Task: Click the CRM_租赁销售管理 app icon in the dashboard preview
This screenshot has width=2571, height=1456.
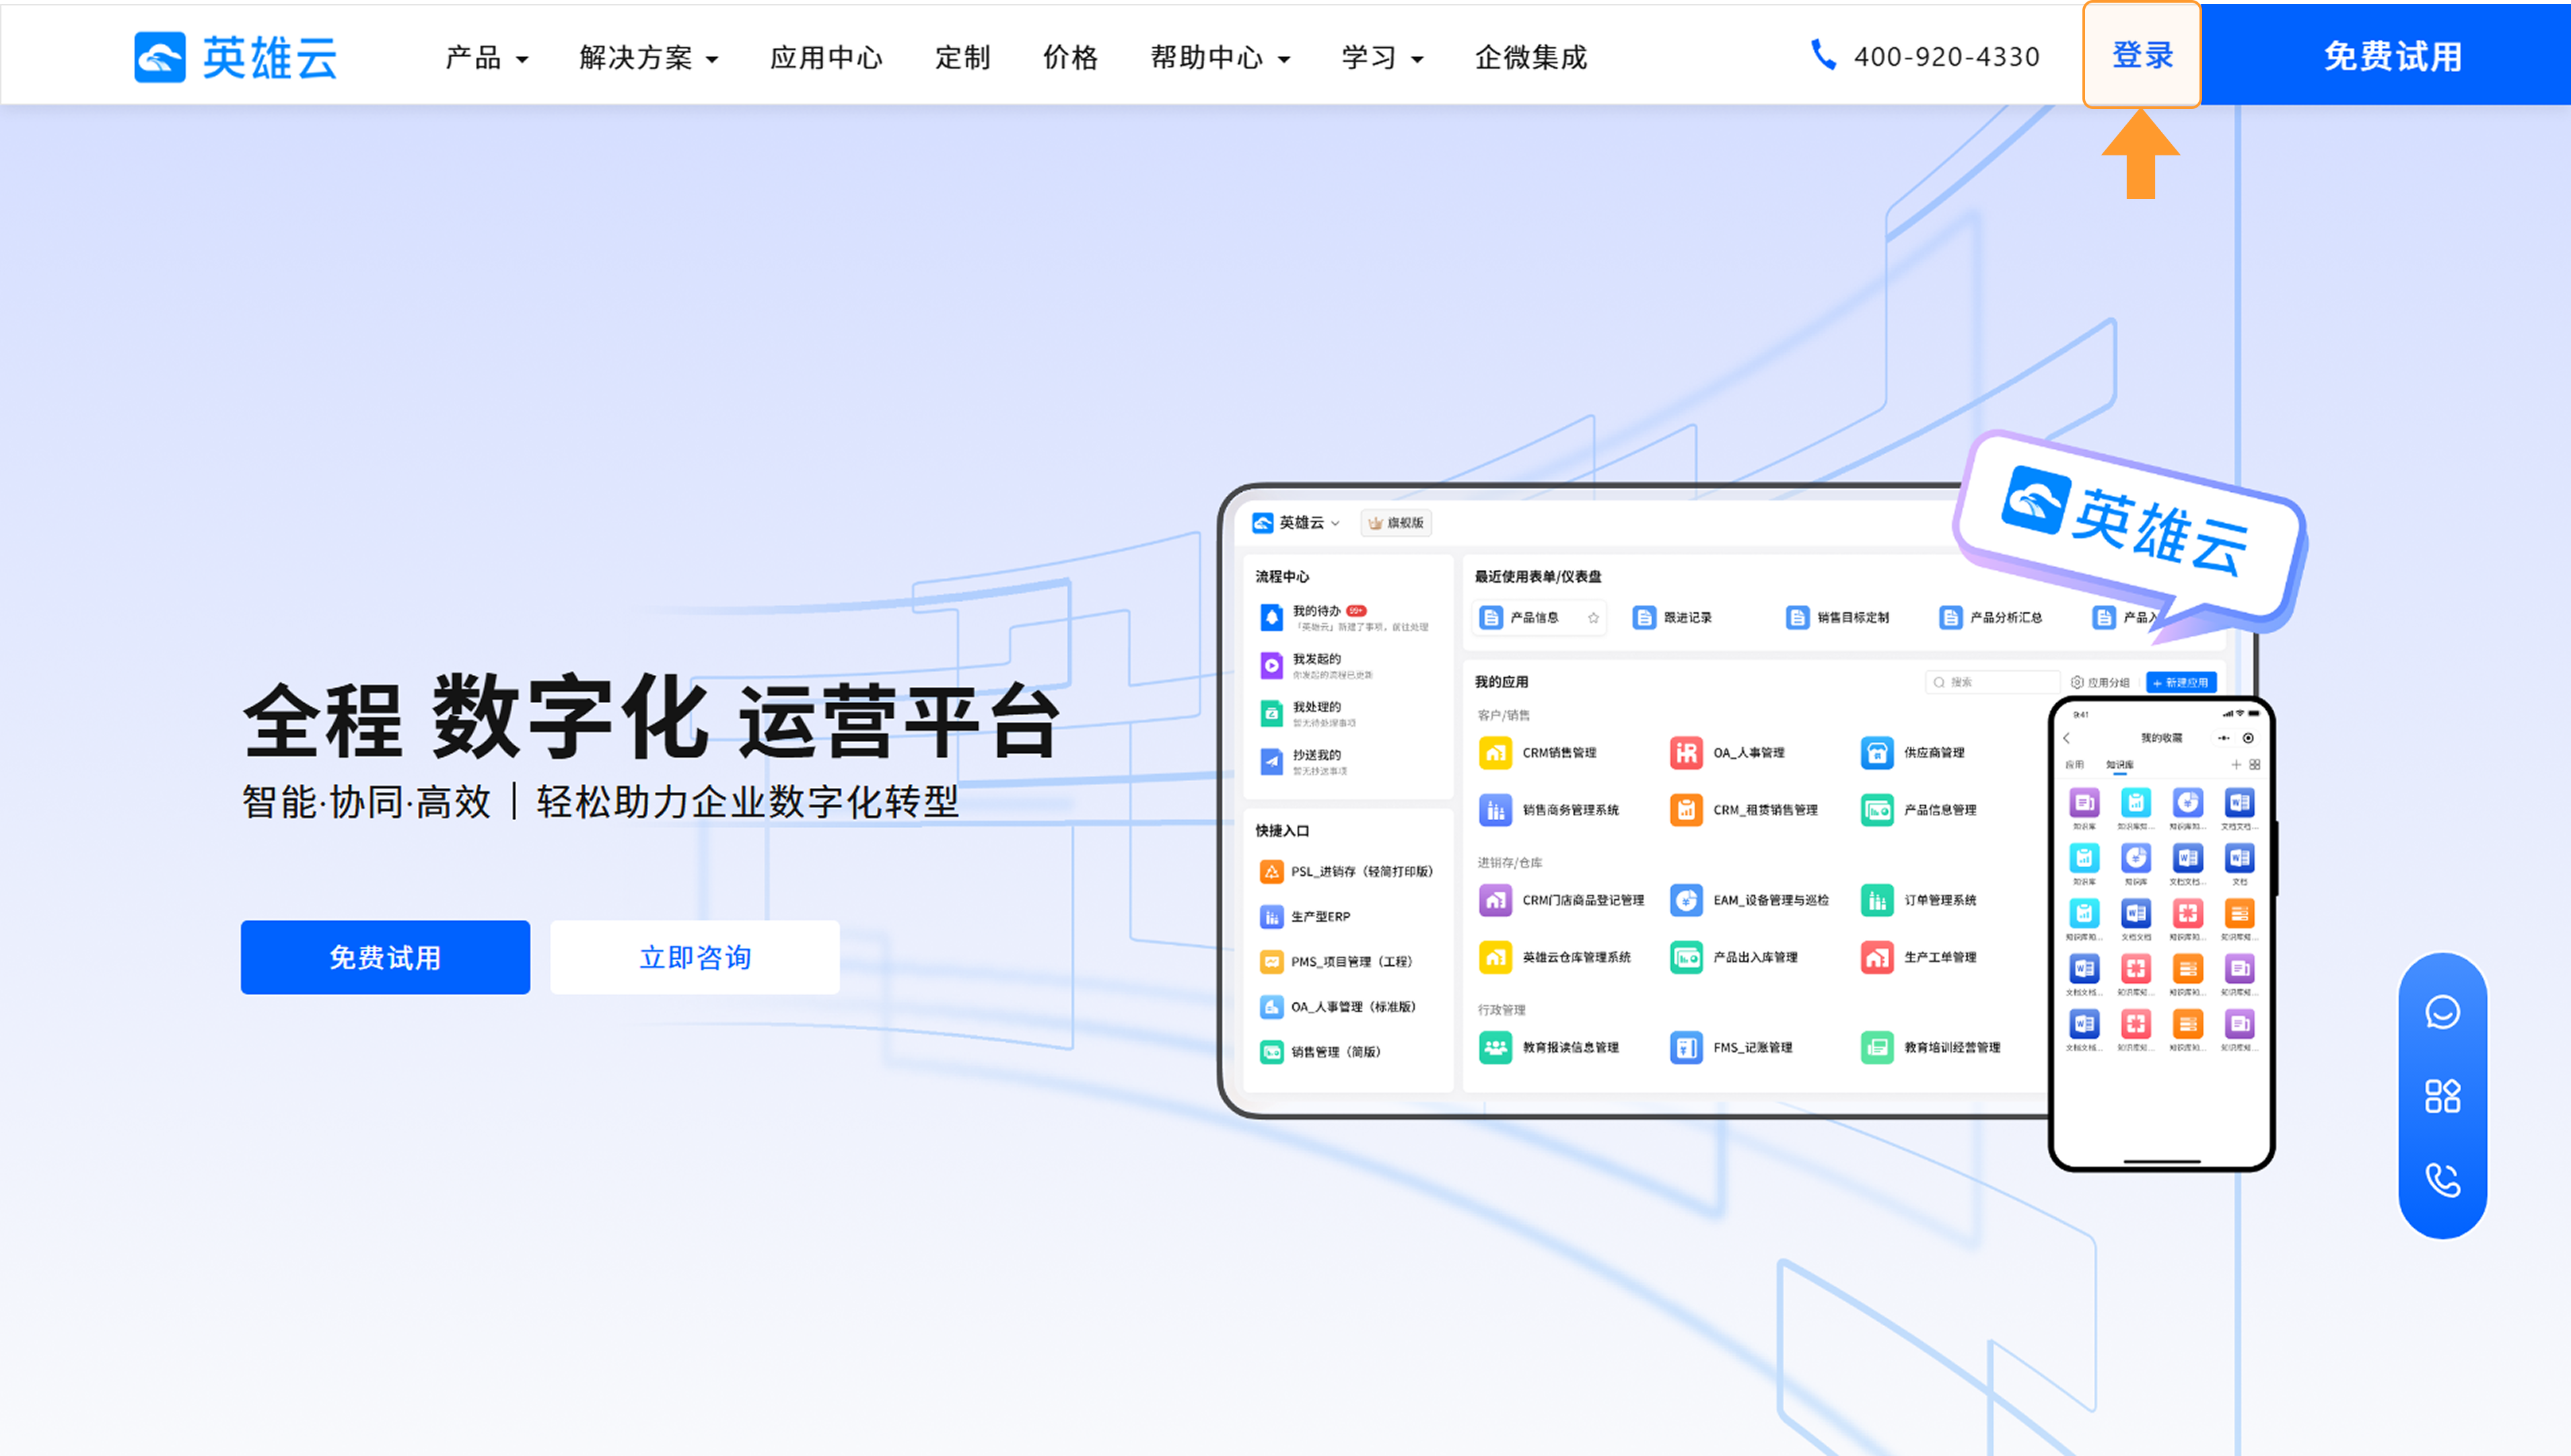Action: pyautogui.click(x=1686, y=810)
